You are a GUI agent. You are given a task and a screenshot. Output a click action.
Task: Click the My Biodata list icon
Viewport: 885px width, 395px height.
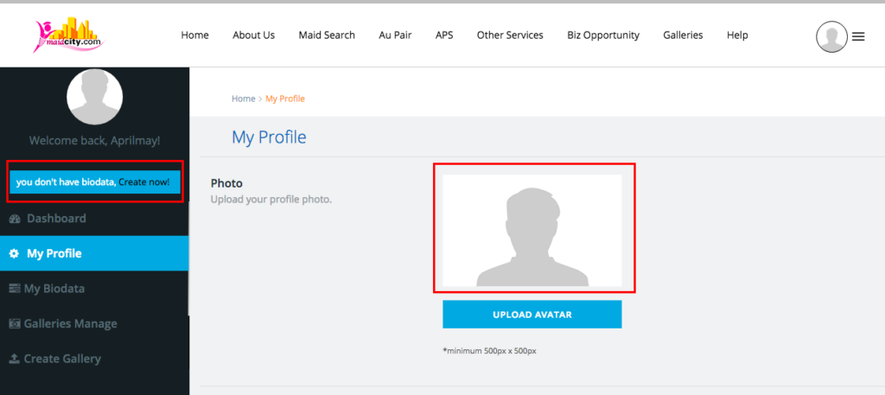15,289
